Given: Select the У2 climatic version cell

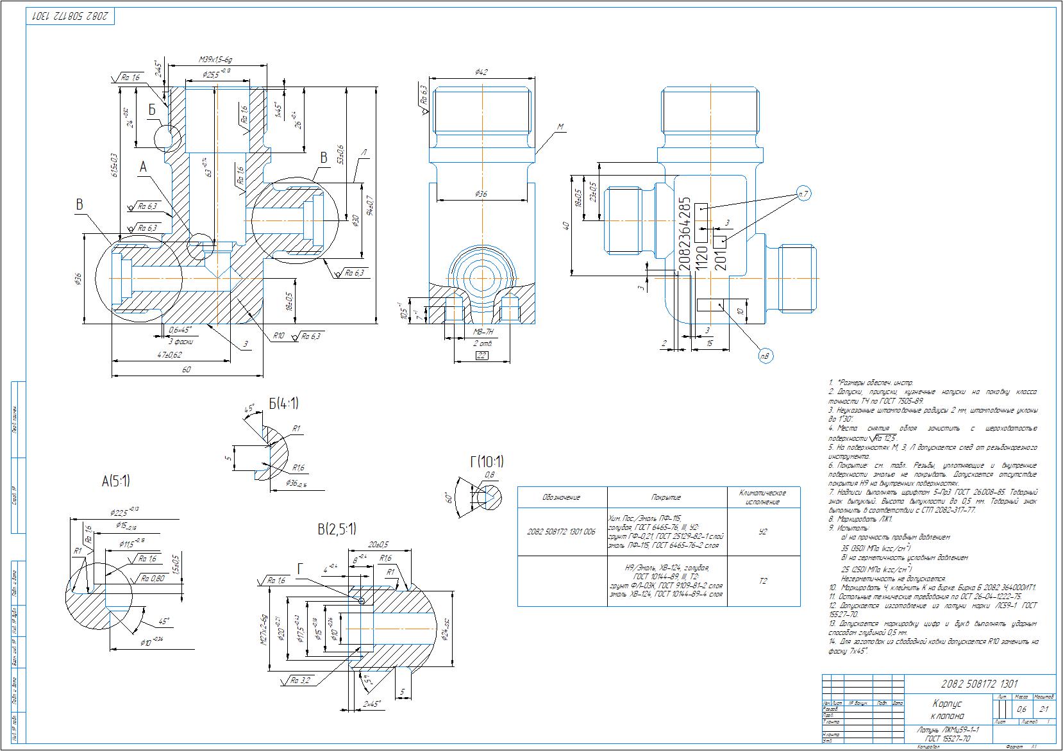Looking at the screenshot, I should (763, 532).
